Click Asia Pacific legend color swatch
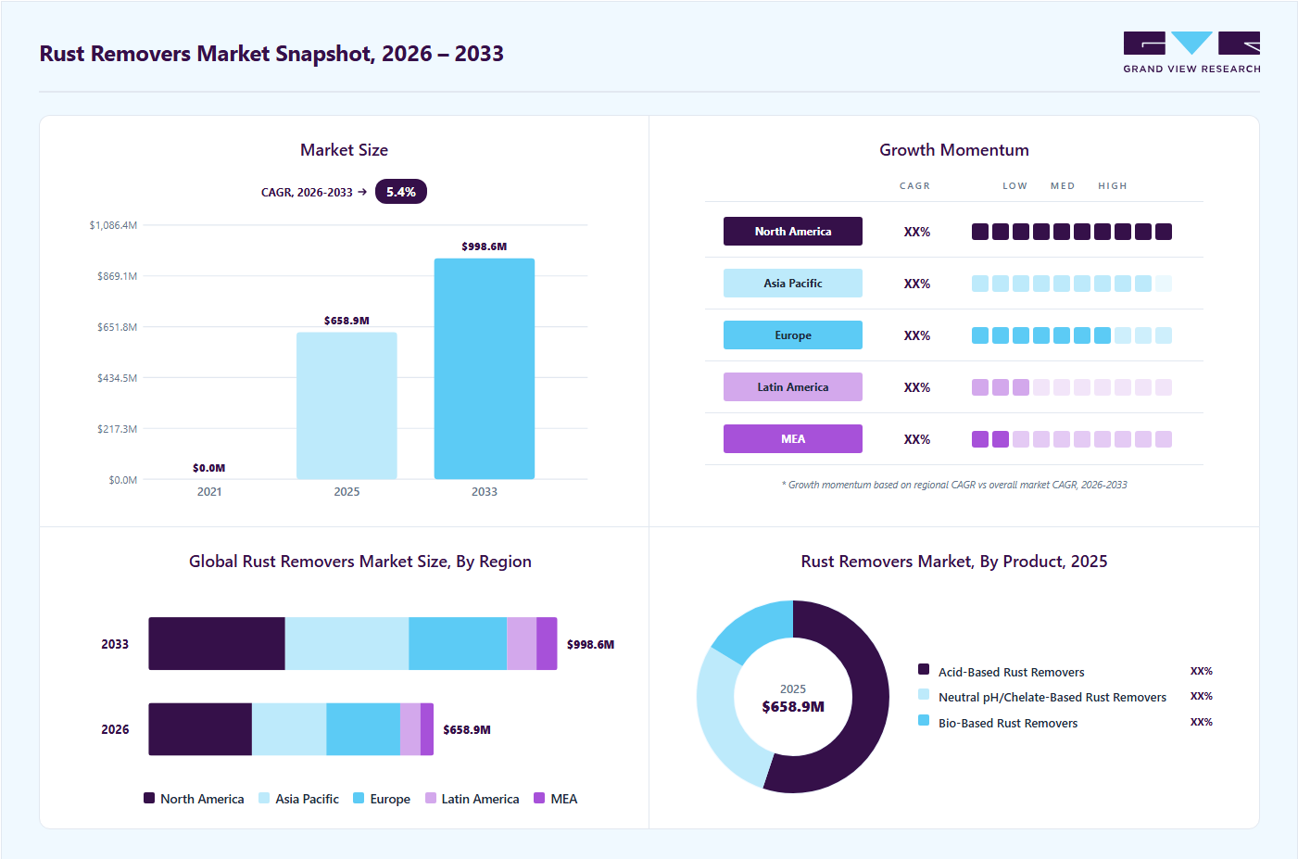Screen dimensions: 1298x859 coord(264,798)
